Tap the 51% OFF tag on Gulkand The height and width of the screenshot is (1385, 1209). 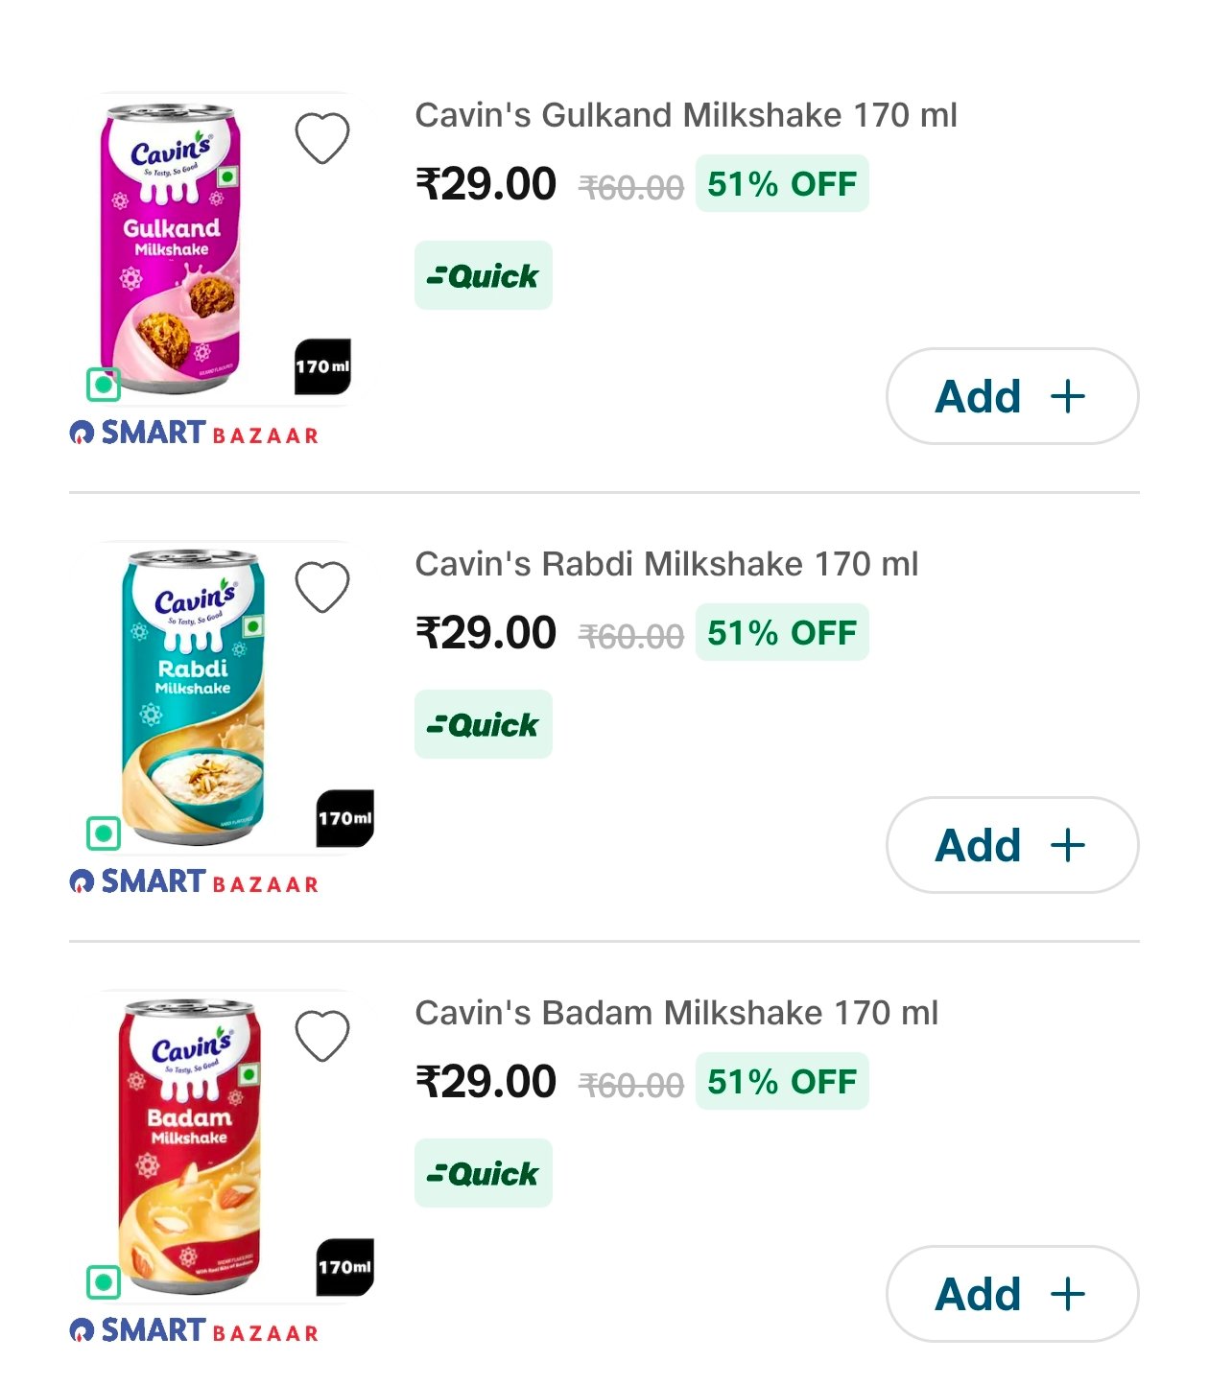coord(782,183)
